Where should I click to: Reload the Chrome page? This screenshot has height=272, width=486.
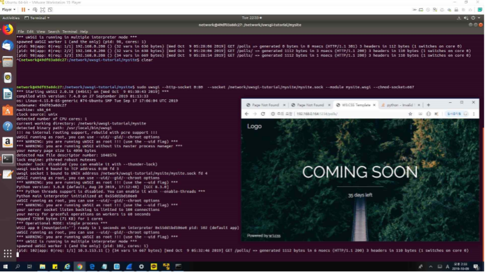[x=263, y=114]
